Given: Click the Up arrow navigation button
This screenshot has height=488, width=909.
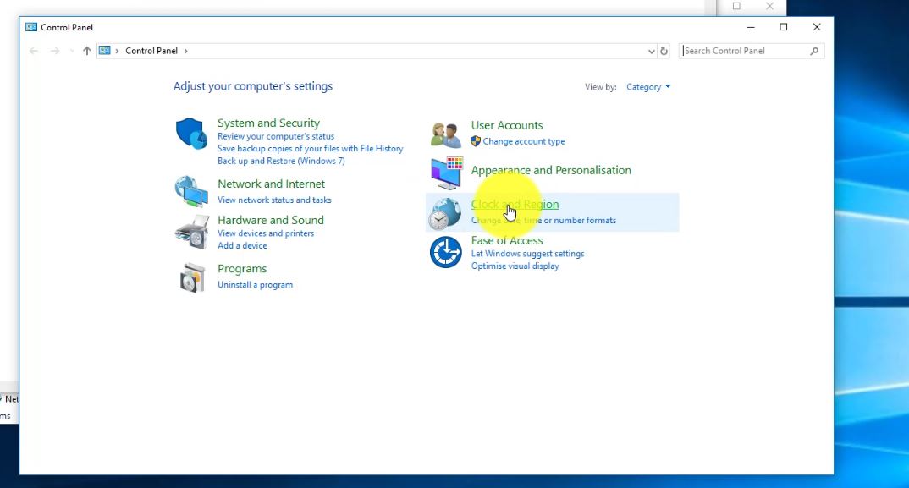Looking at the screenshot, I should coord(87,51).
